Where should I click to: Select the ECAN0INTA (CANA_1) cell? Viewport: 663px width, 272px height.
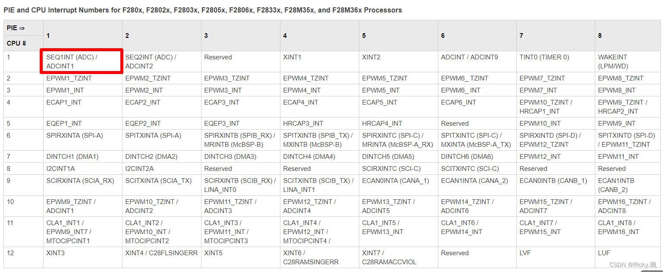click(x=395, y=181)
